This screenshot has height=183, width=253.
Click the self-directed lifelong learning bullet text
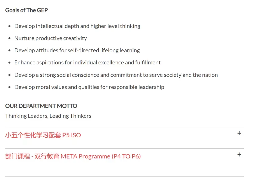(77, 50)
